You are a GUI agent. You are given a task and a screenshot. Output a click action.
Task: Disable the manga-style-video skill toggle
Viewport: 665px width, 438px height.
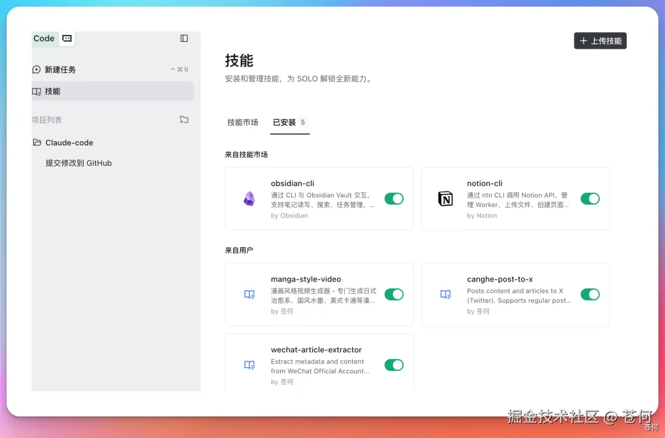(x=394, y=294)
